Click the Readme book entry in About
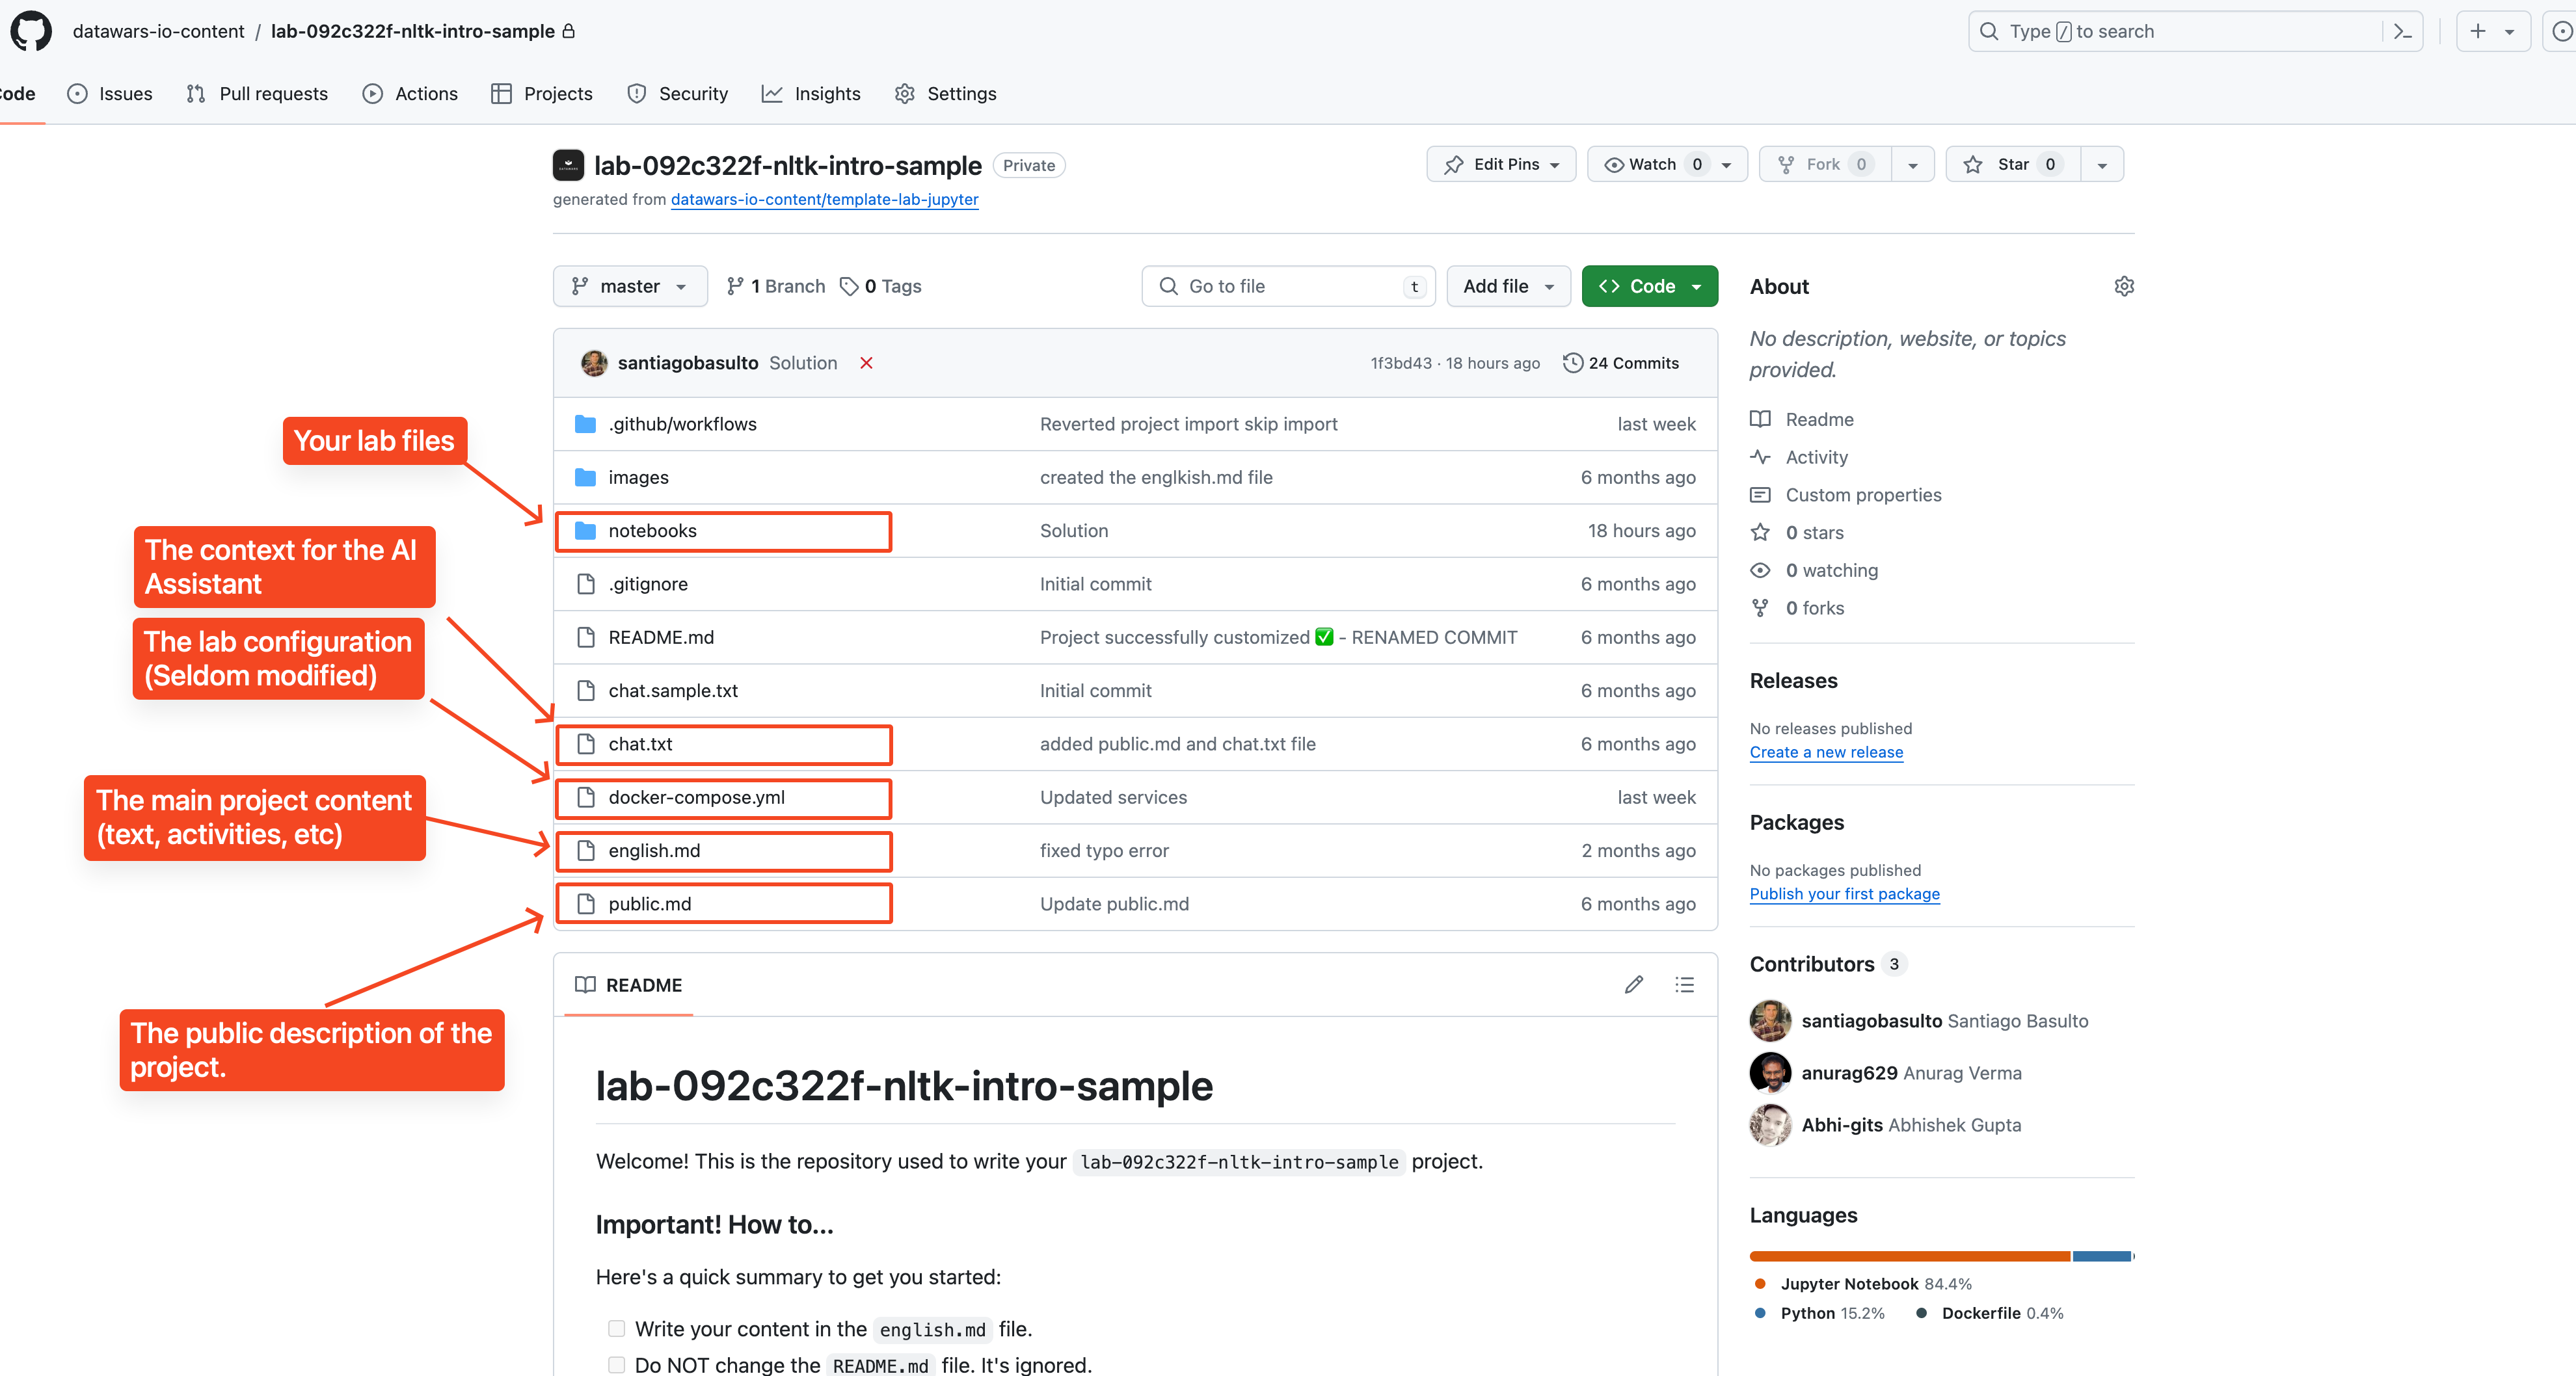 click(1802, 419)
